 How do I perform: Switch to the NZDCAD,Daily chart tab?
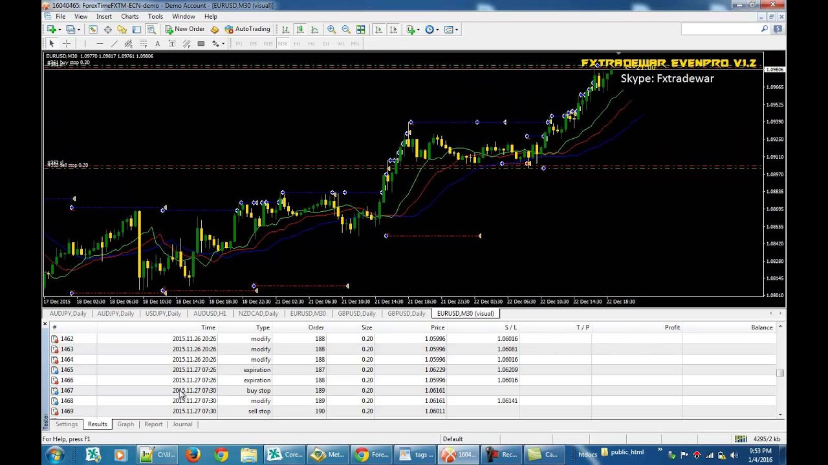coord(258,314)
